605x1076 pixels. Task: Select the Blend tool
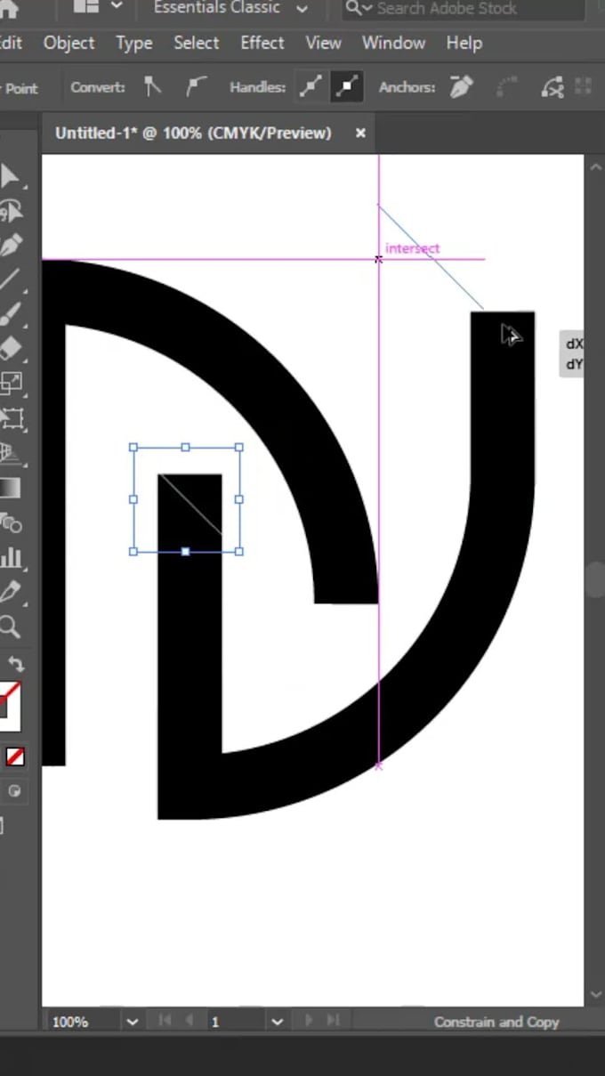point(10,523)
